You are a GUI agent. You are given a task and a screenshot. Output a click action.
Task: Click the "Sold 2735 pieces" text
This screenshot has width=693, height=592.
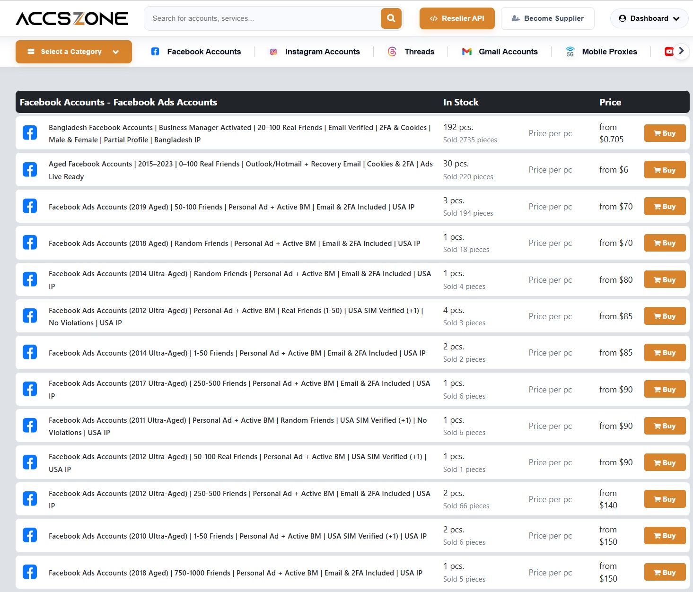coord(470,140)
